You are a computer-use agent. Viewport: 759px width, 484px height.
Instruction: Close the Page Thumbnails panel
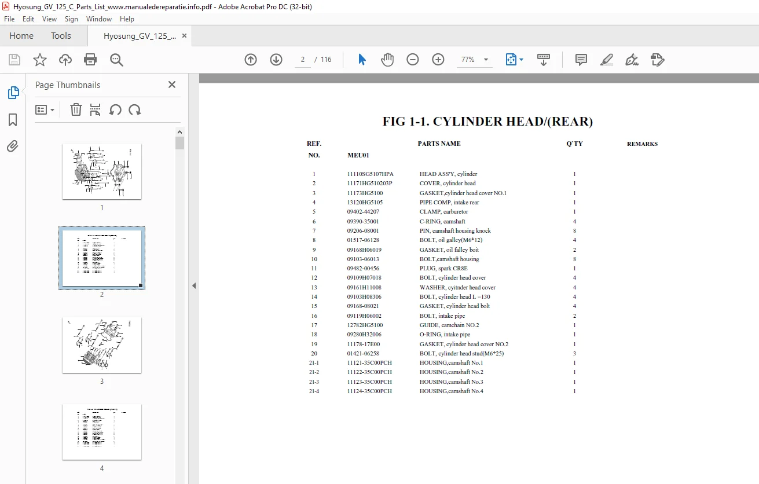coord(172,85)
